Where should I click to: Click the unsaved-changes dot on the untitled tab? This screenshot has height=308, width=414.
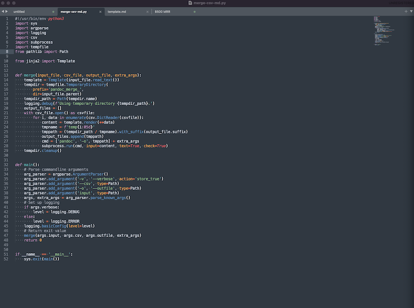54,11
